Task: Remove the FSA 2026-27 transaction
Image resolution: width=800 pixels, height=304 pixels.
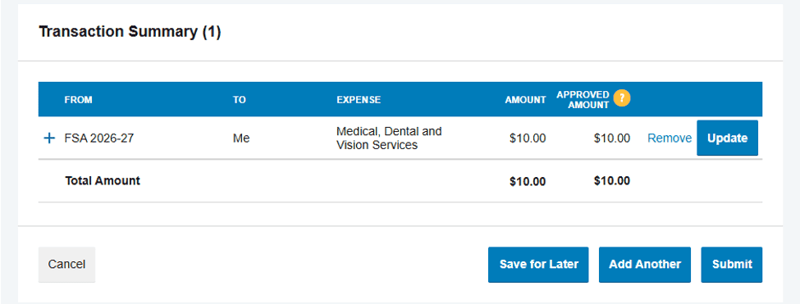Action: point(670,138)
